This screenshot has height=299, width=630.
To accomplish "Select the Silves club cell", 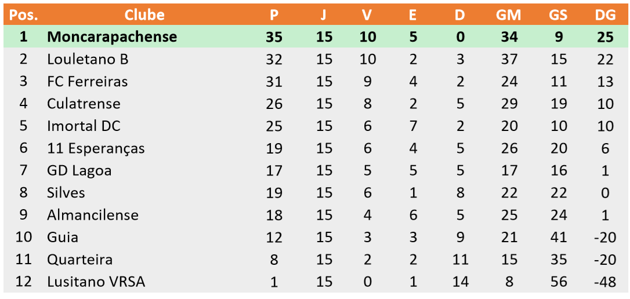I will (66, 193).
